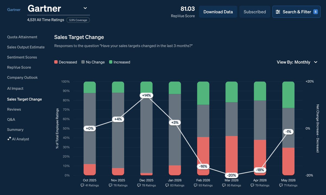Click the comment icon under Nov 2025
This screenshot has height=195, width=326.
(x=110, y=185)
